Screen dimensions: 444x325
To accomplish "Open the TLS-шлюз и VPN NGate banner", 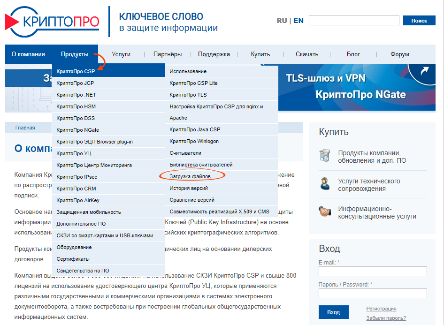I will 357,87.
